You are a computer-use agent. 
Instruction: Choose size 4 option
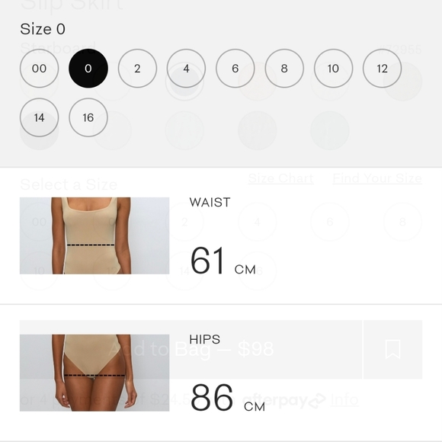tap(187, 69)
